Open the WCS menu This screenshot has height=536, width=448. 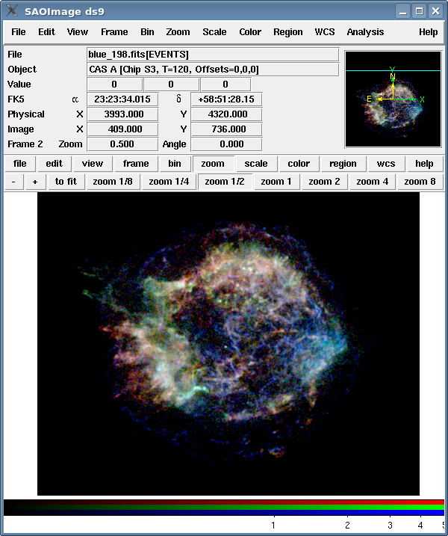(x=325, y=32)
